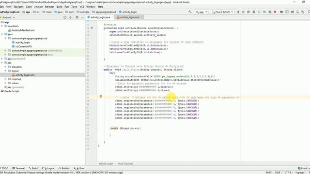Open the Navigate menu

[19, 7]
